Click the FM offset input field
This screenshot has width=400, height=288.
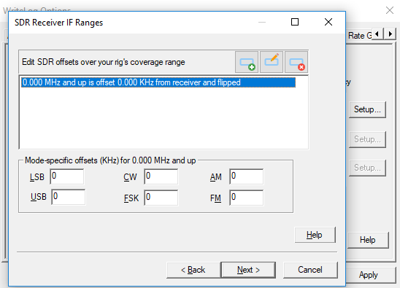246,198
